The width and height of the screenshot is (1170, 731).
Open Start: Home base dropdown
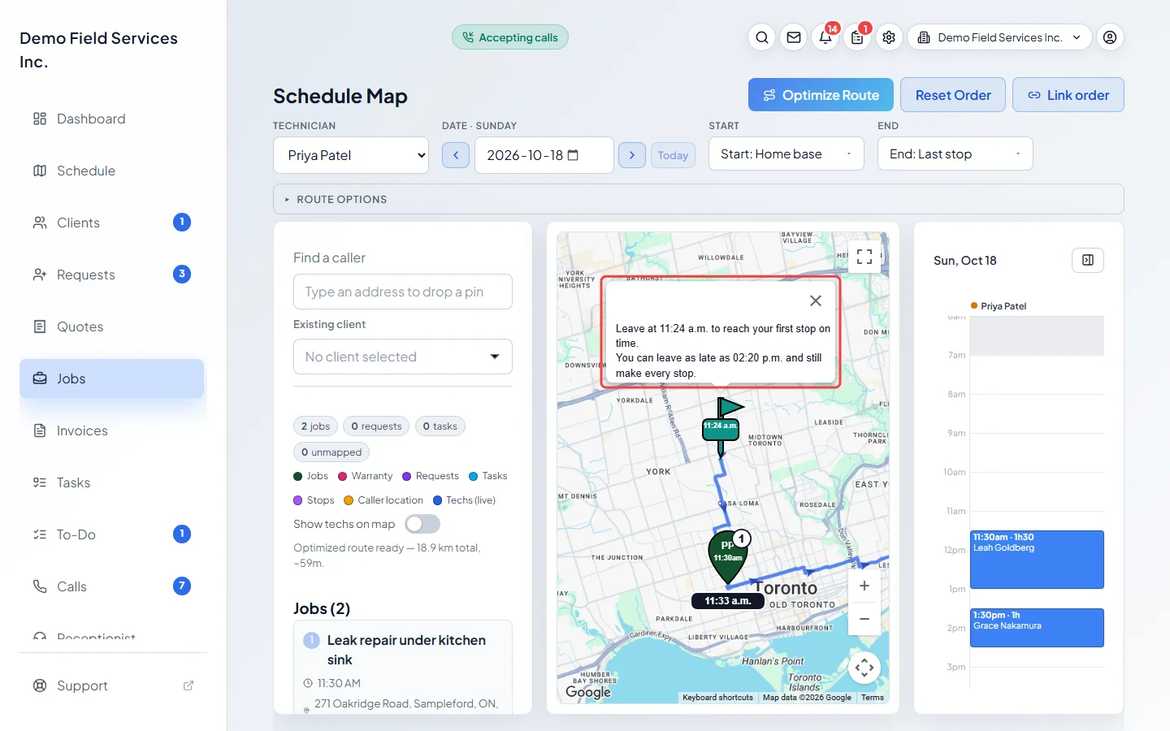point(786,154)
